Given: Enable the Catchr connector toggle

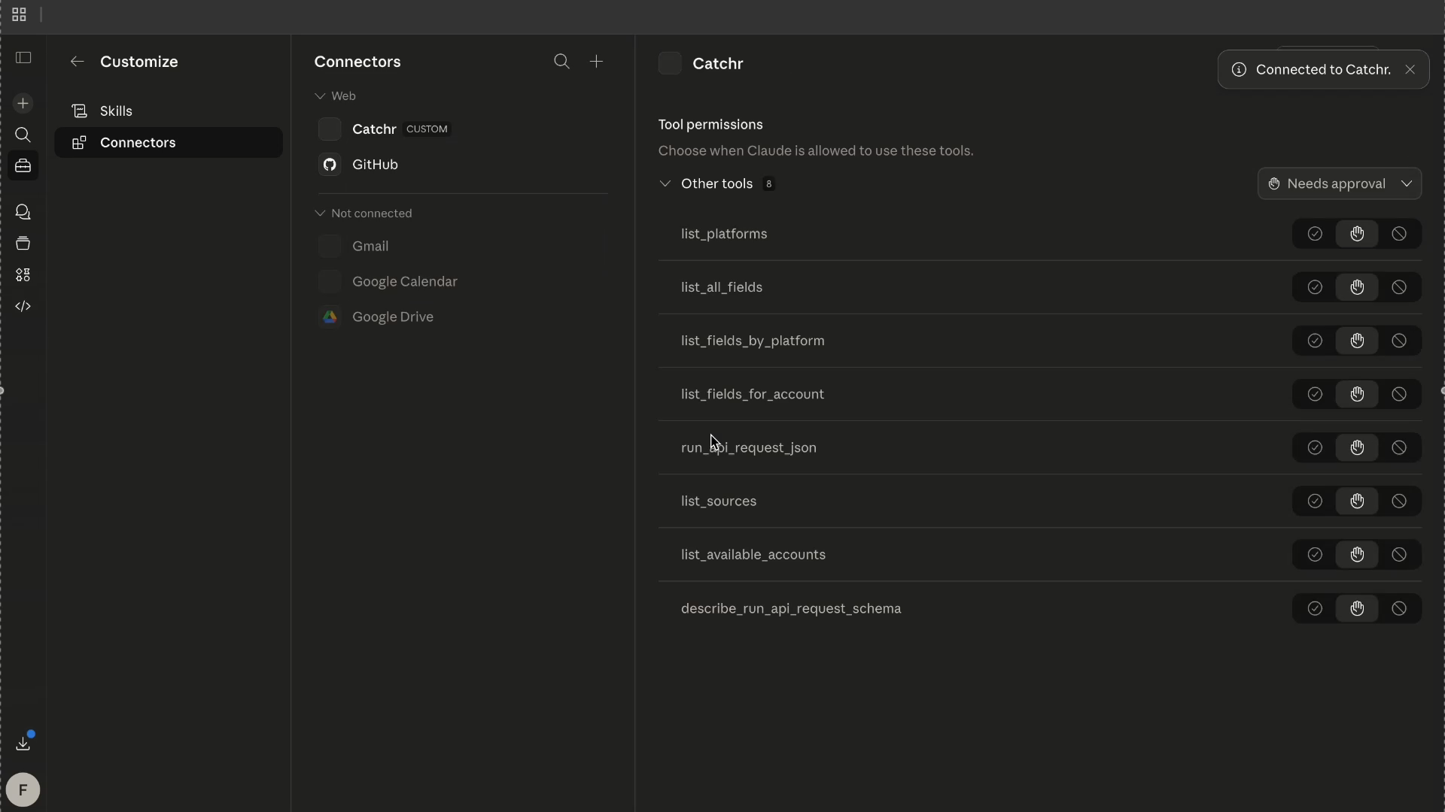Looking at the screenshot, I should tap(330, 129).
